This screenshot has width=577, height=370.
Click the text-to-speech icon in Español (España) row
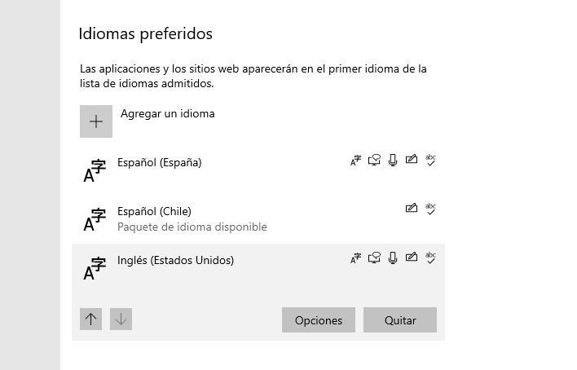[374, 161]
